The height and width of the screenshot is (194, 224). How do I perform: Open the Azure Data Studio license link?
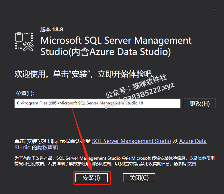[193, 141]
